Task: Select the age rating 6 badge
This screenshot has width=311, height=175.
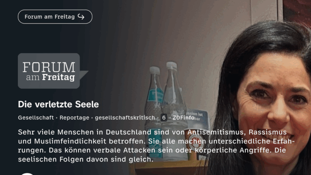Action: (x=164, y=118)
